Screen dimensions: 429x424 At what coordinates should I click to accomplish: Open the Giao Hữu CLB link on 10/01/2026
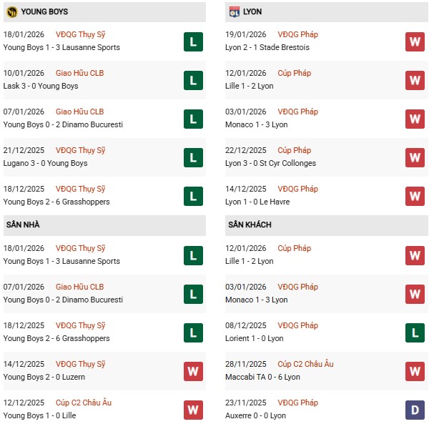tap(79, 73)
